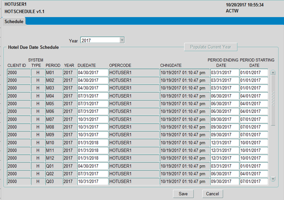Focus the M09 period starting date field
Image resolution: width=284 pixels, height=200 pixels.
[253, 135]
